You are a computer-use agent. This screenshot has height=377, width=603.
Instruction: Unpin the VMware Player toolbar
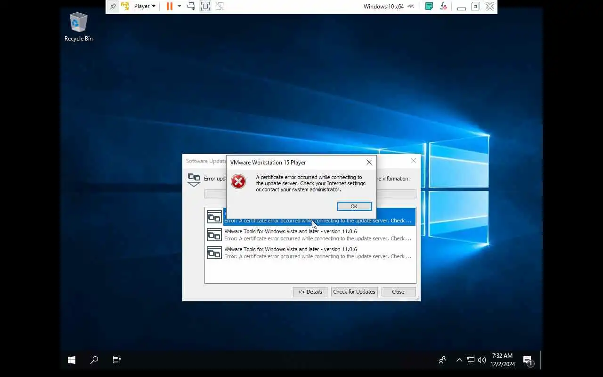(113, 6)
